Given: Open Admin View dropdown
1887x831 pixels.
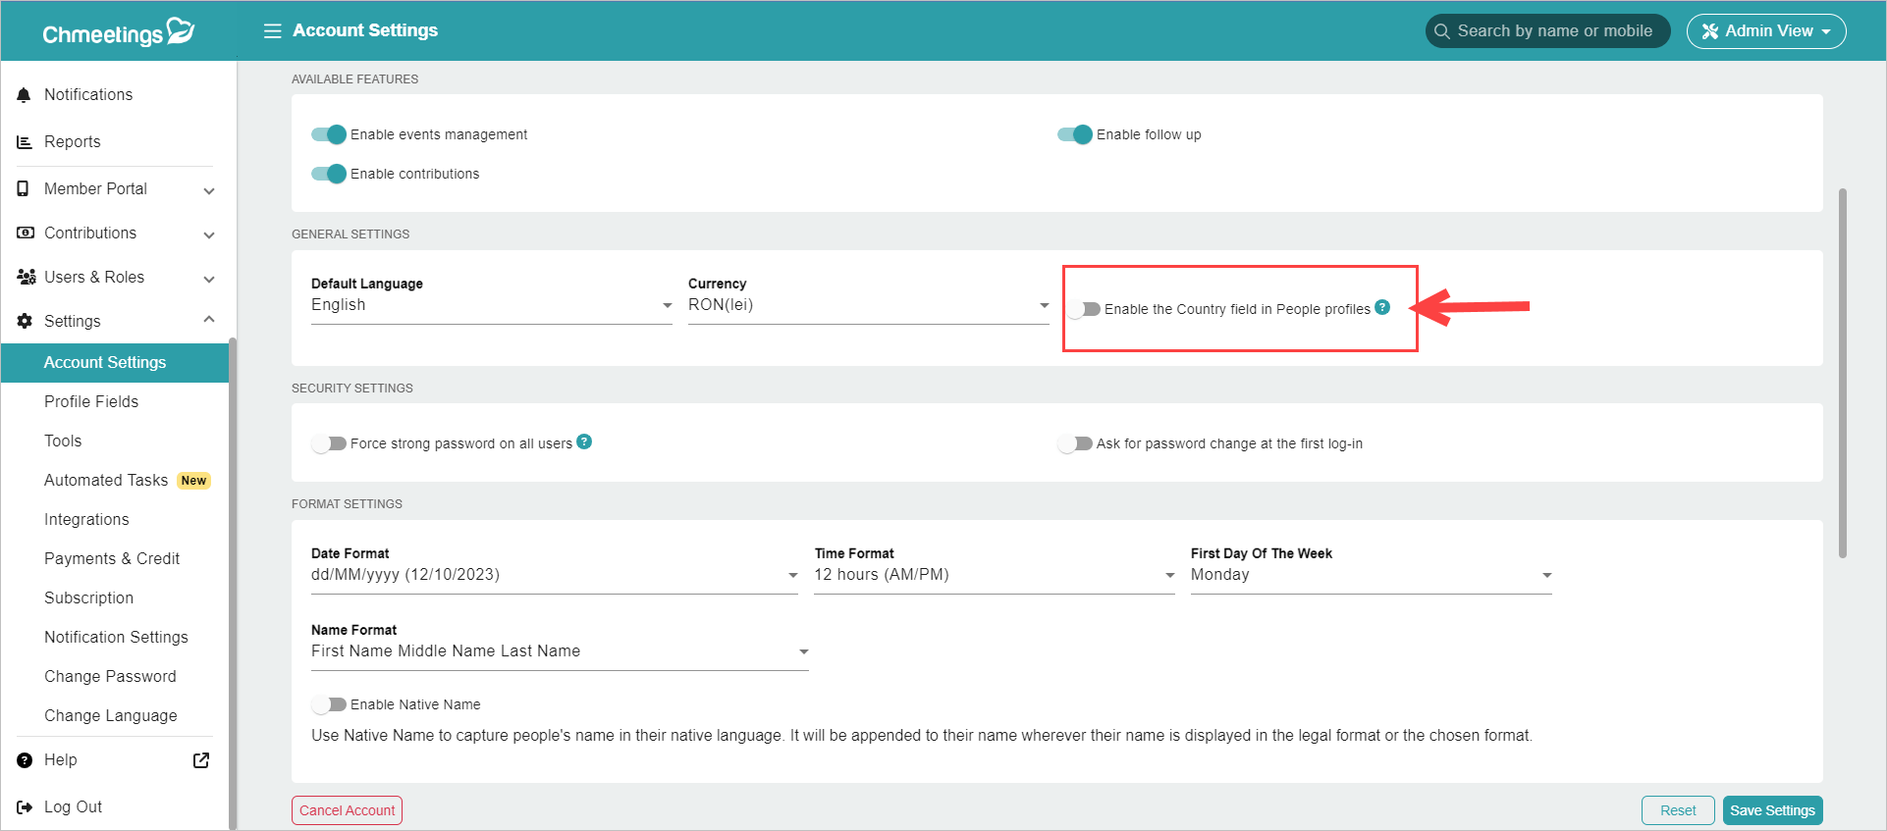Looking at the screenshot, I should point(1766,31).
